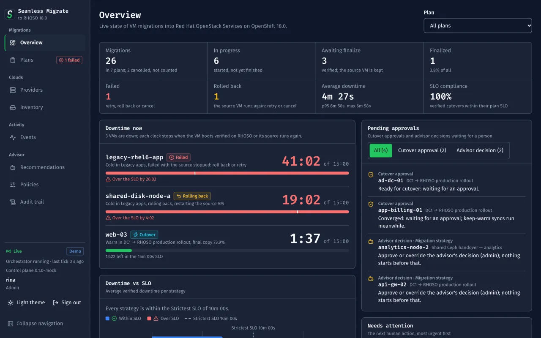Viewport: 541px width, 338px height.
Task: Click the blue Within SLO legend swatch
Action: pyautogui.click(x=107, y=319)
